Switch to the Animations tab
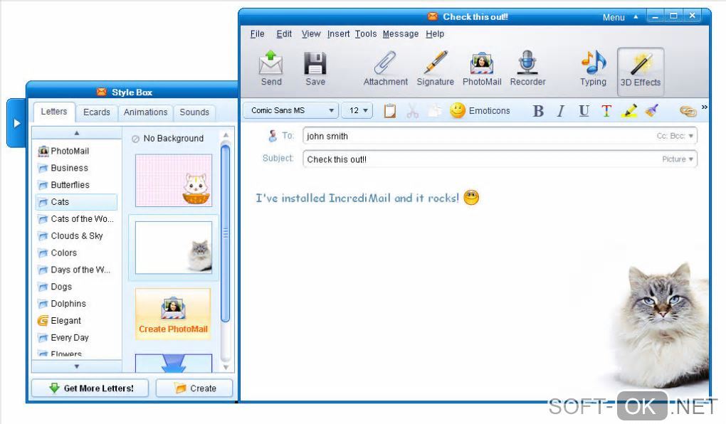Viewport: 726px width, 424px height. click(x=145, y=112)
